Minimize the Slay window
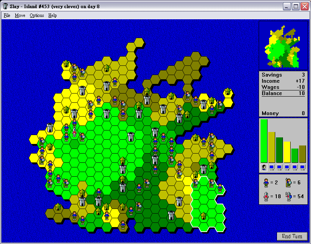This screenshot has height=244, width=311. 286,6
